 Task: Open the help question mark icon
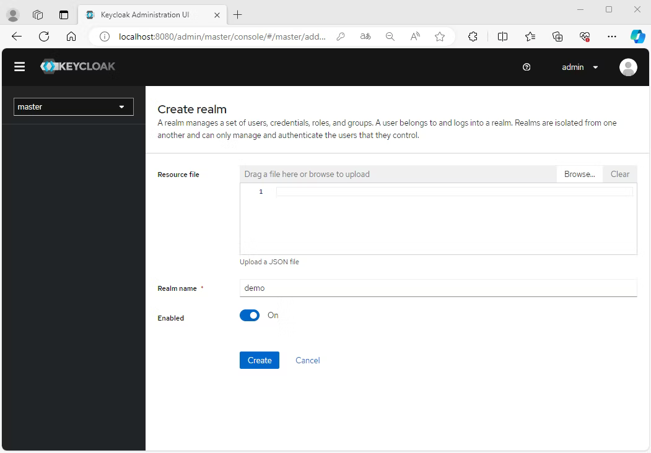[x=526, y=67]
